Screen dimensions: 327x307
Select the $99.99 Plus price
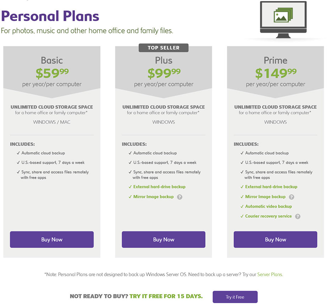(164, 73)
